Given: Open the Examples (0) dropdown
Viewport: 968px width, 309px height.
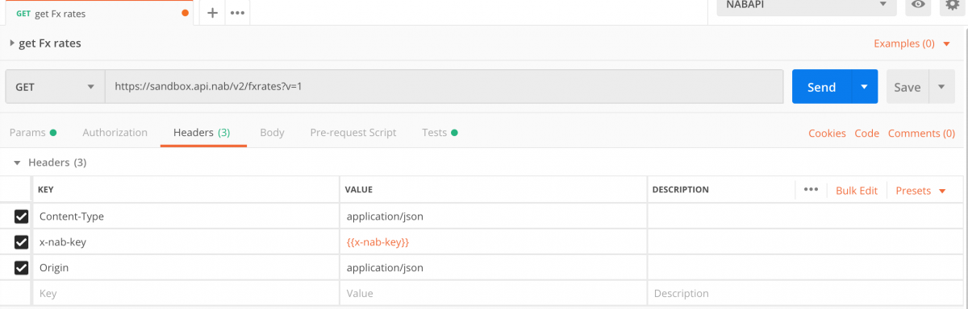Looking at the screenshot, I should 912,43.
